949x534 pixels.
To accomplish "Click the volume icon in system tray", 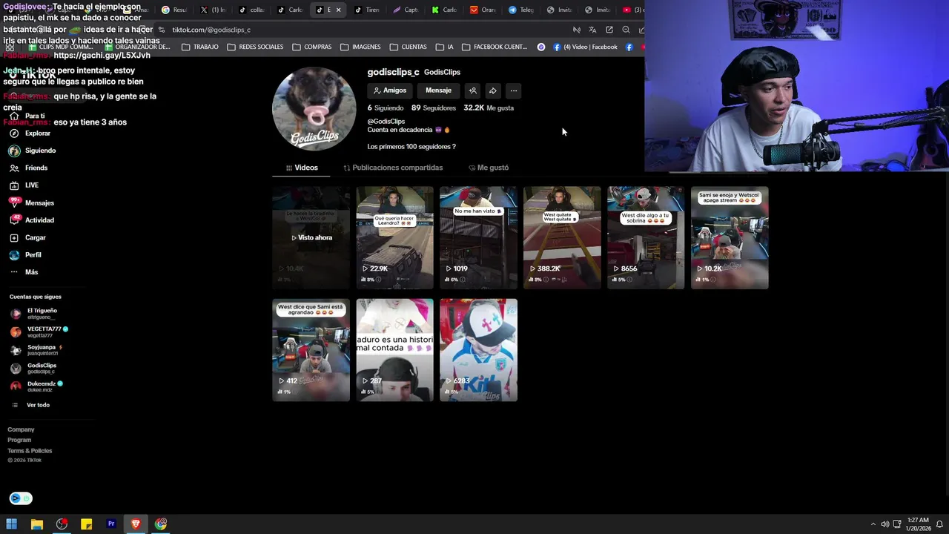I will 884,524.
